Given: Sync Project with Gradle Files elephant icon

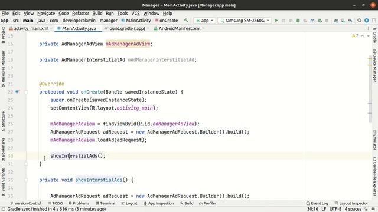Looking at the screenshot, I should pos(336,21).
